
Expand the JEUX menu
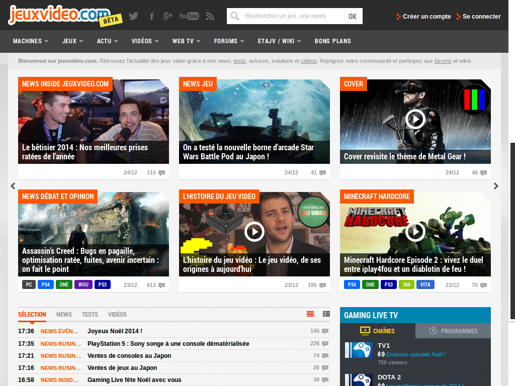pyautogui.click(x=72, y=41)
